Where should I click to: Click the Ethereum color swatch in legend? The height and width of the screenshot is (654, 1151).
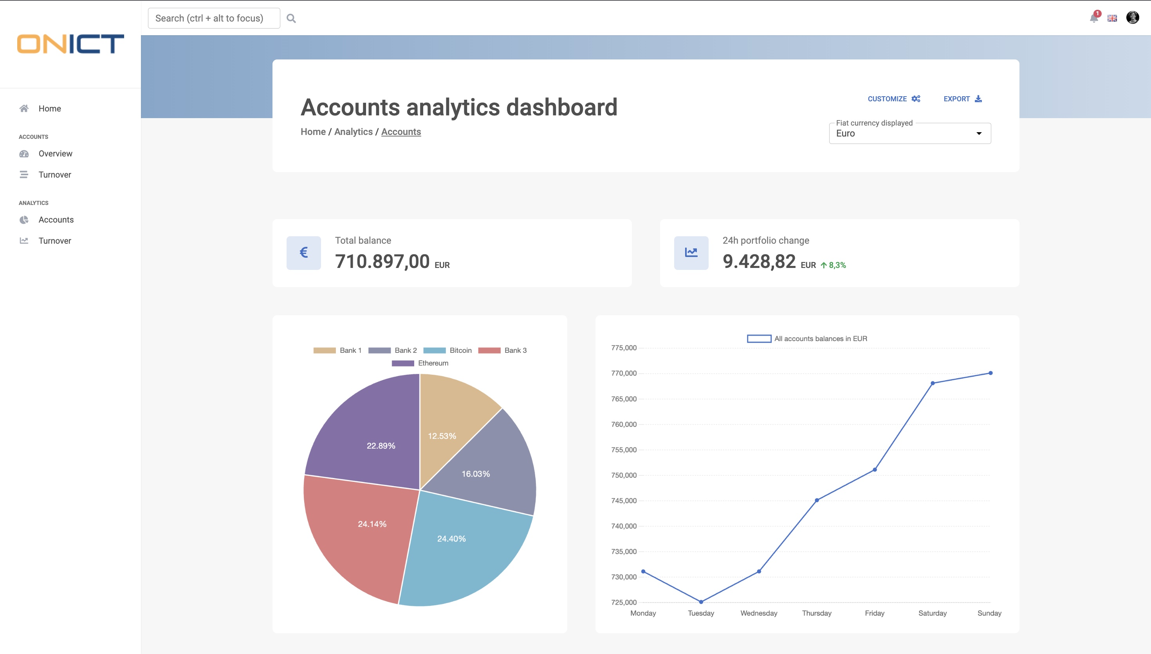(x=403, y=363)
